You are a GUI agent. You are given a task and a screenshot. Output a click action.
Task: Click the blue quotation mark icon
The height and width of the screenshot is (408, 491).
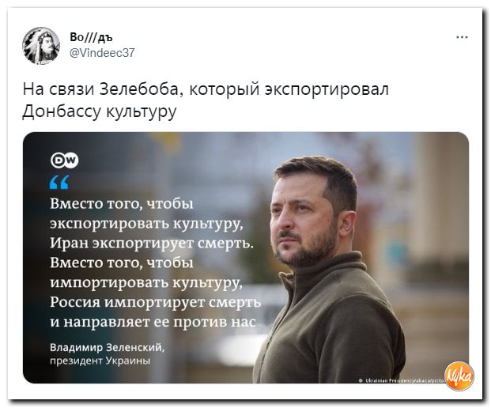pyautogui.click(x=59, y=182)
